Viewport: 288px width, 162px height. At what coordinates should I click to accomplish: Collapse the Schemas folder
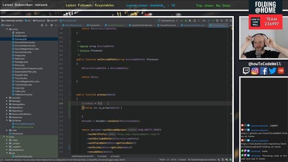pos(7,121)
